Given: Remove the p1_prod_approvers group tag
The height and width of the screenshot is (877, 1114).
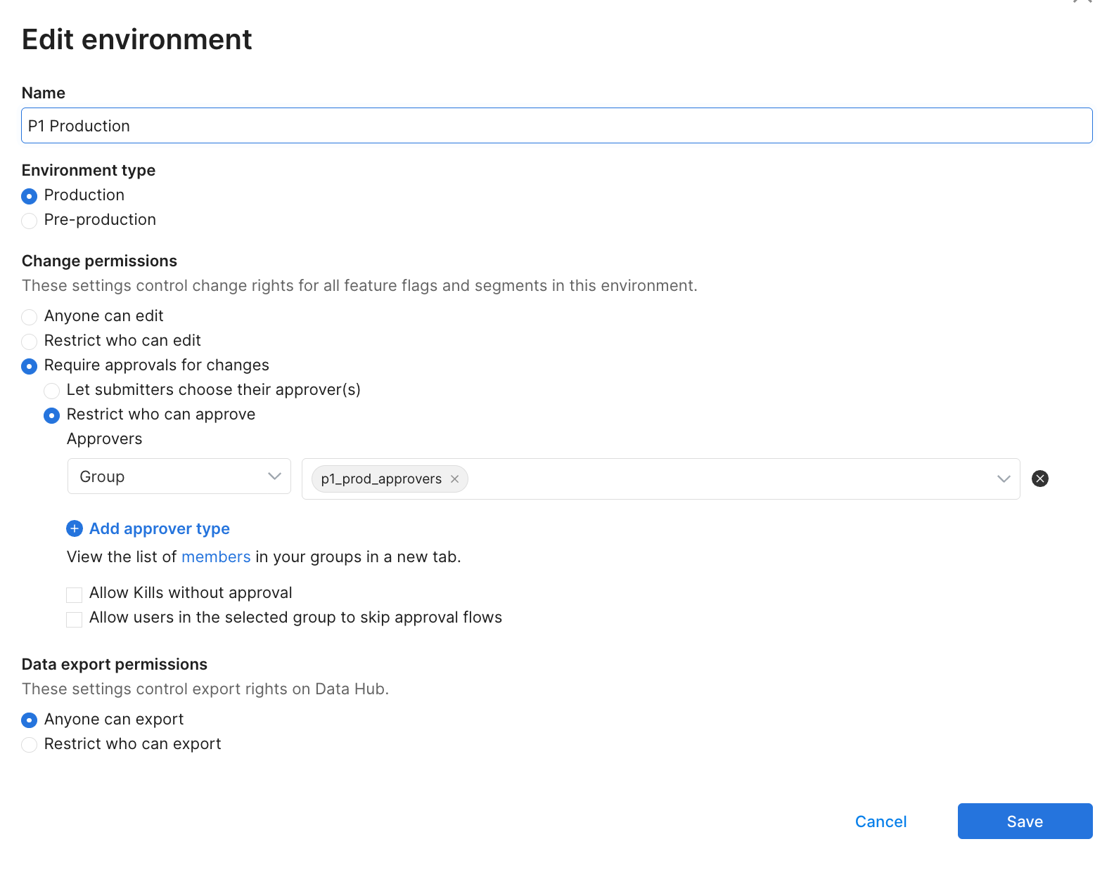Looking at the screenshot, I should click(454, 479).
